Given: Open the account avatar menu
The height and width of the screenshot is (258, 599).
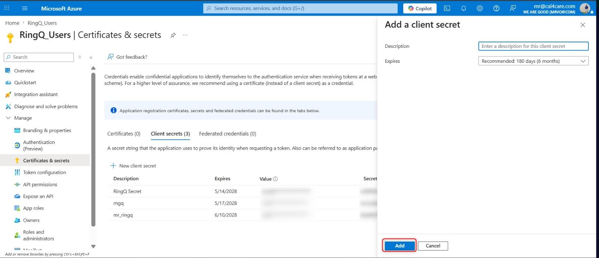Looking at the screenshot, I should pos(585,8).
